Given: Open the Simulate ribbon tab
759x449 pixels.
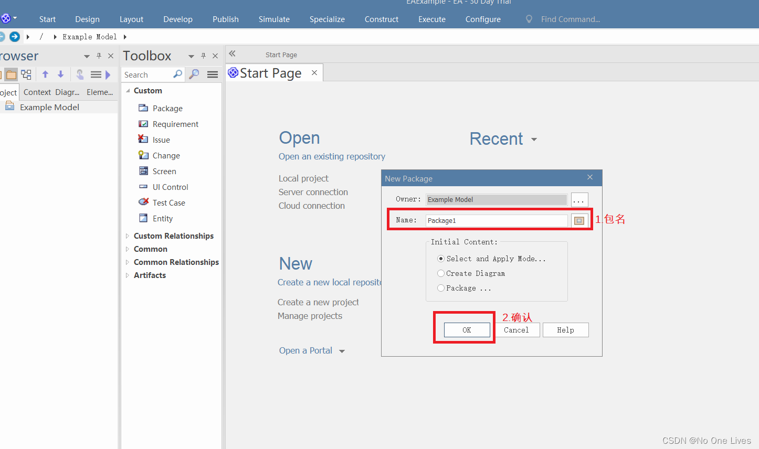Looking at the screenshot, I should [x=274, y=19].
